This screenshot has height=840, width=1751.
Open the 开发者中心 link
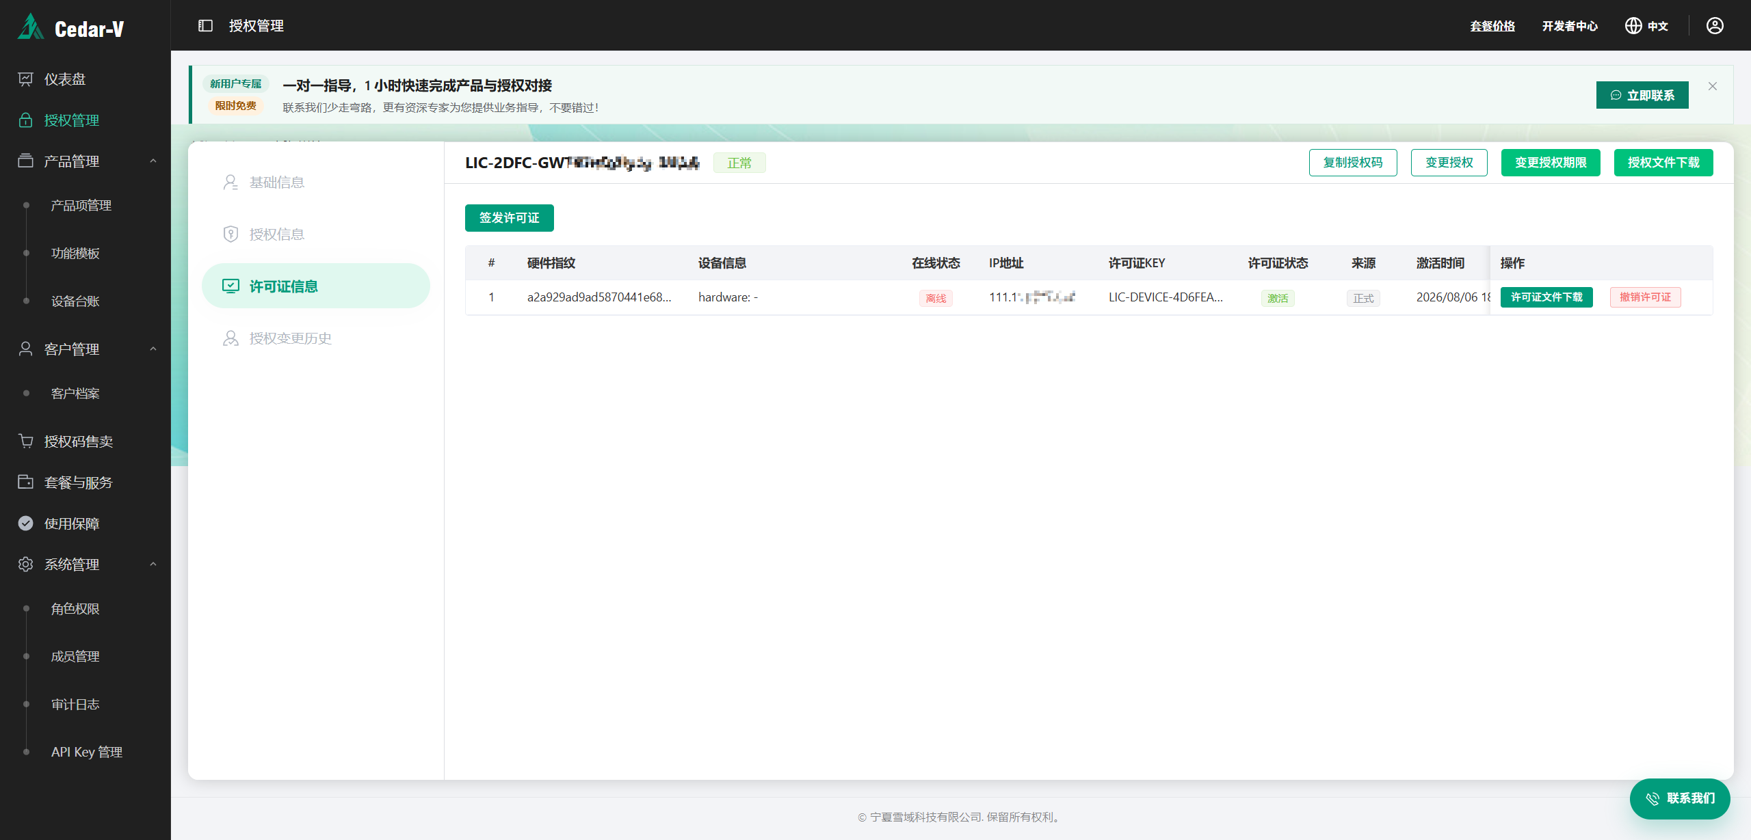pos(1570,26)
